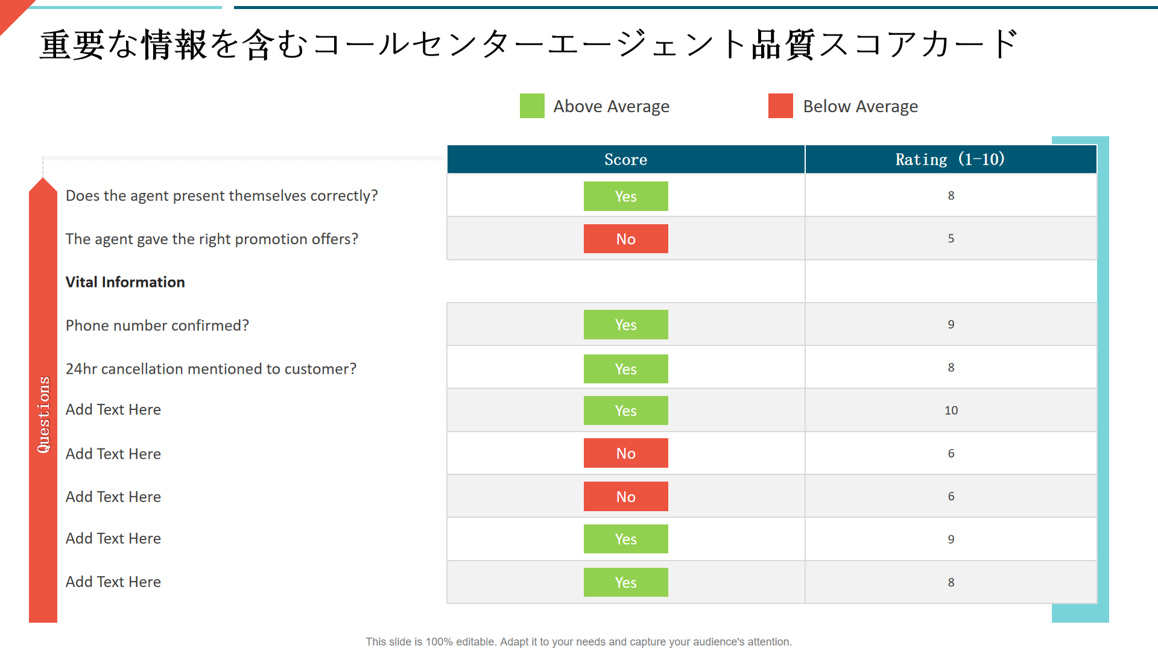Image resolution: width=1158 pixels, height=651 pixels.
Task: Click rating 5 in promotion offers row
Action: 951,239
